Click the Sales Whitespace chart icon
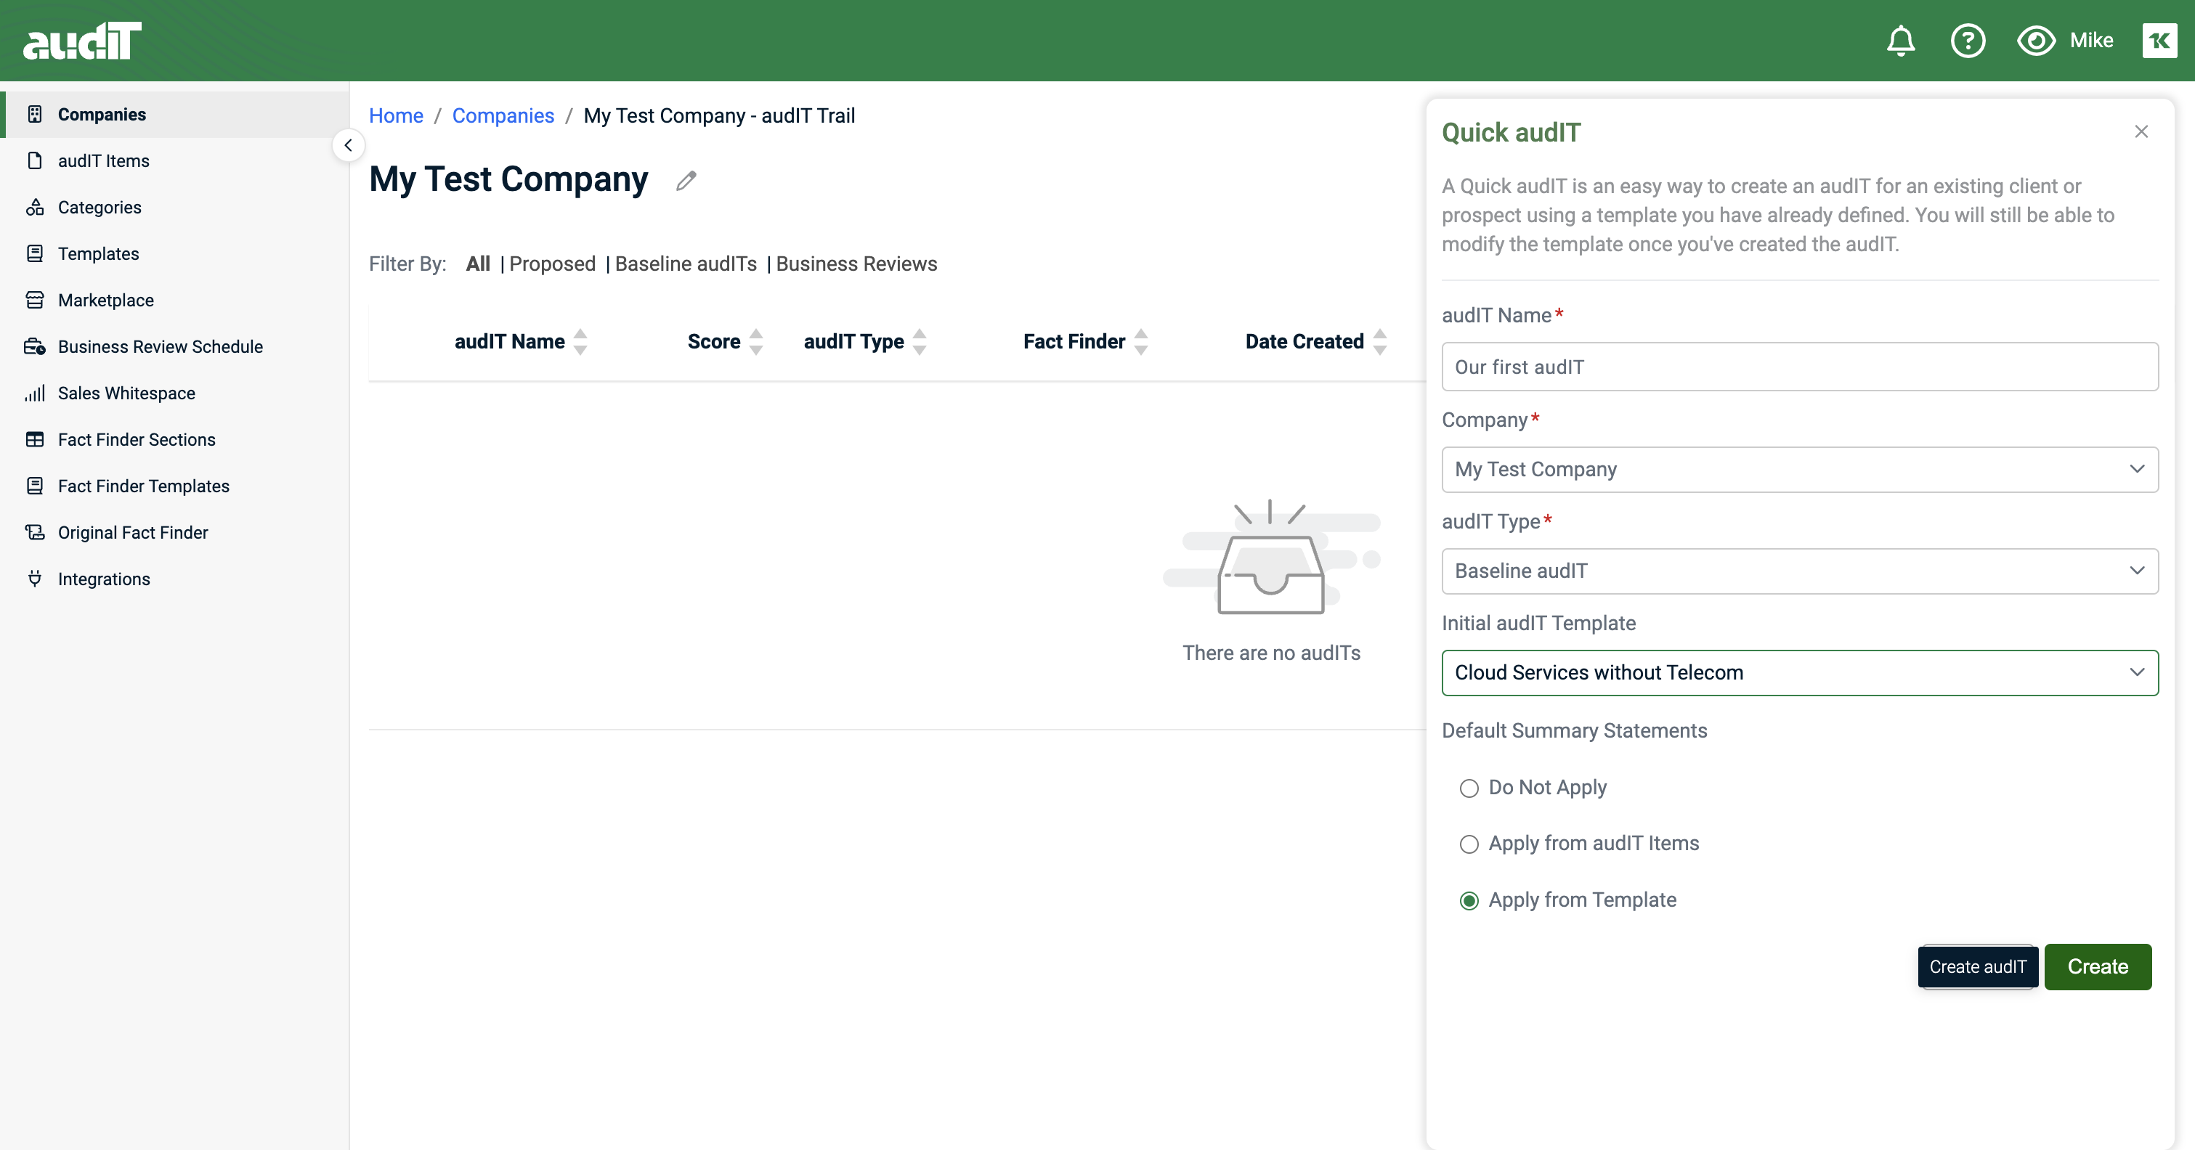 35,393
